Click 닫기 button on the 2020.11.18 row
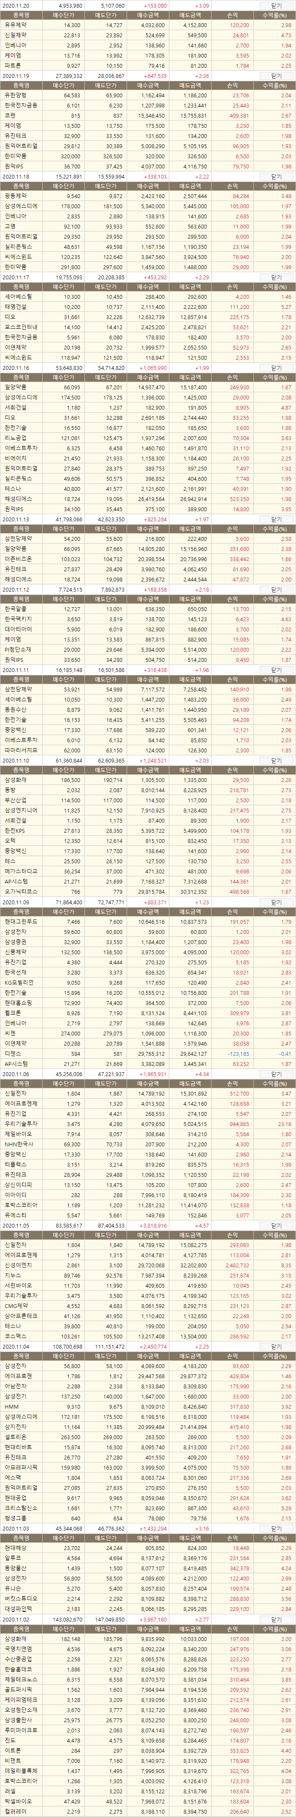The width and height of the screenshot is (296, 1817). tap(276, 176)
